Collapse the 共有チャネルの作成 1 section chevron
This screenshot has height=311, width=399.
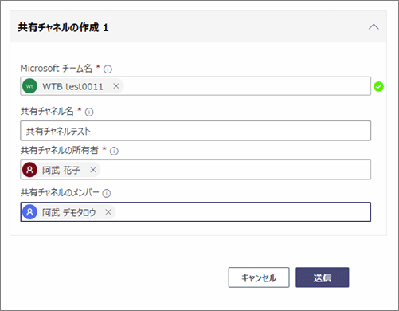374,27
